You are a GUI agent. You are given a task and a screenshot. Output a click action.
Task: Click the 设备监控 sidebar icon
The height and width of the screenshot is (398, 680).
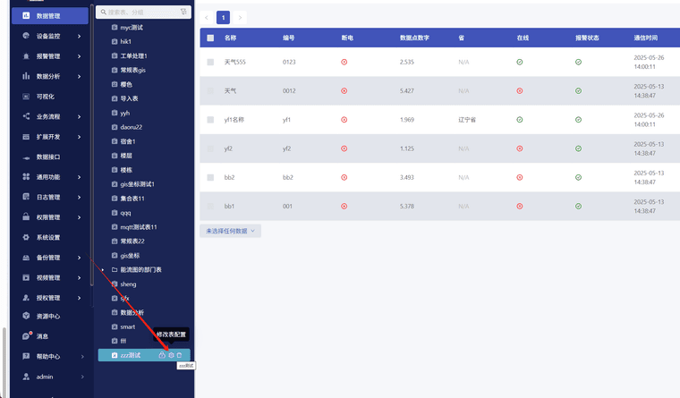(x=26, y=36)
